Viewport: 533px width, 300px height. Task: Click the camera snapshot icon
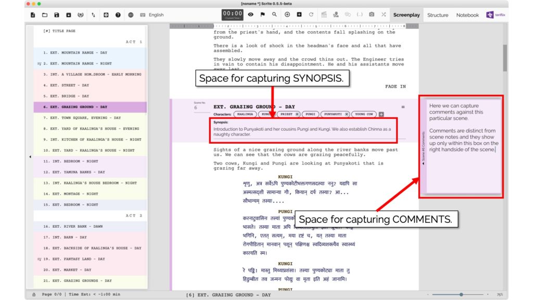[x=372, y=15]
